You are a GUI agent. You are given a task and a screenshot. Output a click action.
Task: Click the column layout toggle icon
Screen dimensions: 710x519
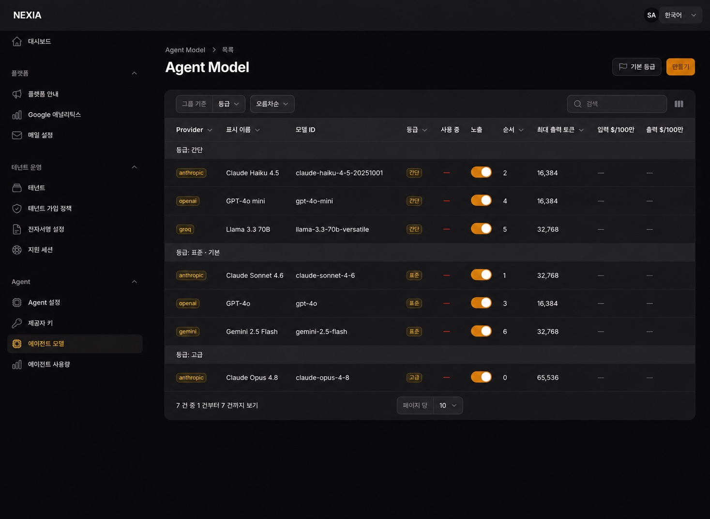click(679, 104)
